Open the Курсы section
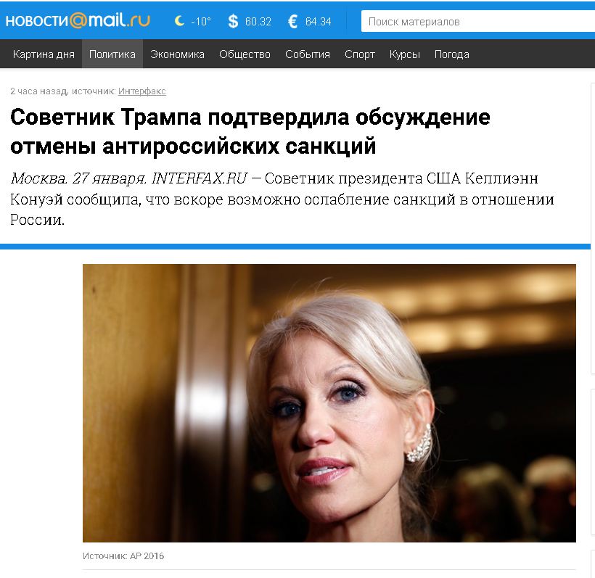595x578 pixels. [404, 54]
